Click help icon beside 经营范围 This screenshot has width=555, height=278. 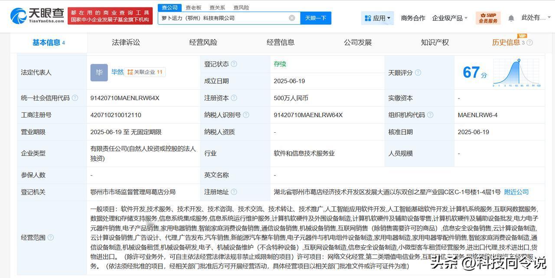(x=51, y=237)
